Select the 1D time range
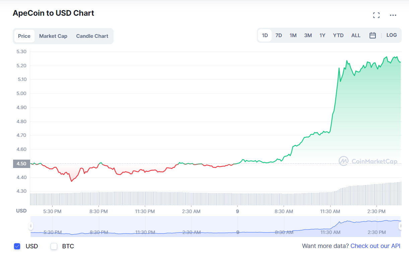The image size is (409, 255). (x=265, y=35)
